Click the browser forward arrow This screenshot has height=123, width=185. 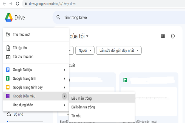point(11,4)
